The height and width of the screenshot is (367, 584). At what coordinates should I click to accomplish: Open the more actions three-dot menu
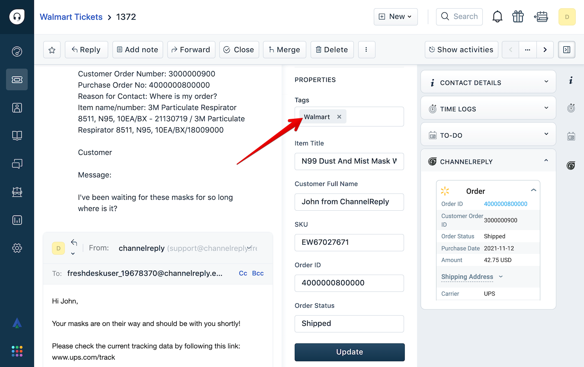tap(366, 50)
